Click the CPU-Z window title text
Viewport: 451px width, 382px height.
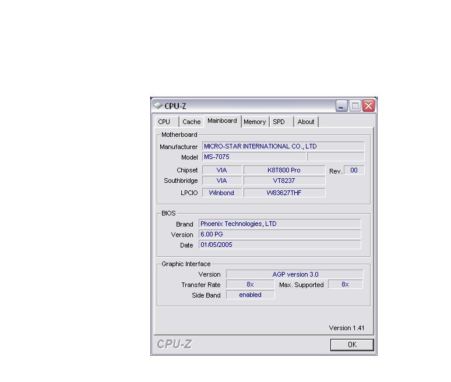pos(175,106)
